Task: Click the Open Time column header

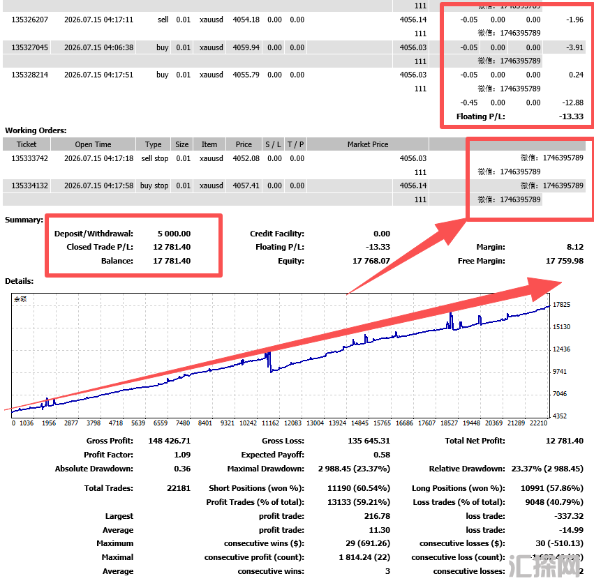Action: 94,144
